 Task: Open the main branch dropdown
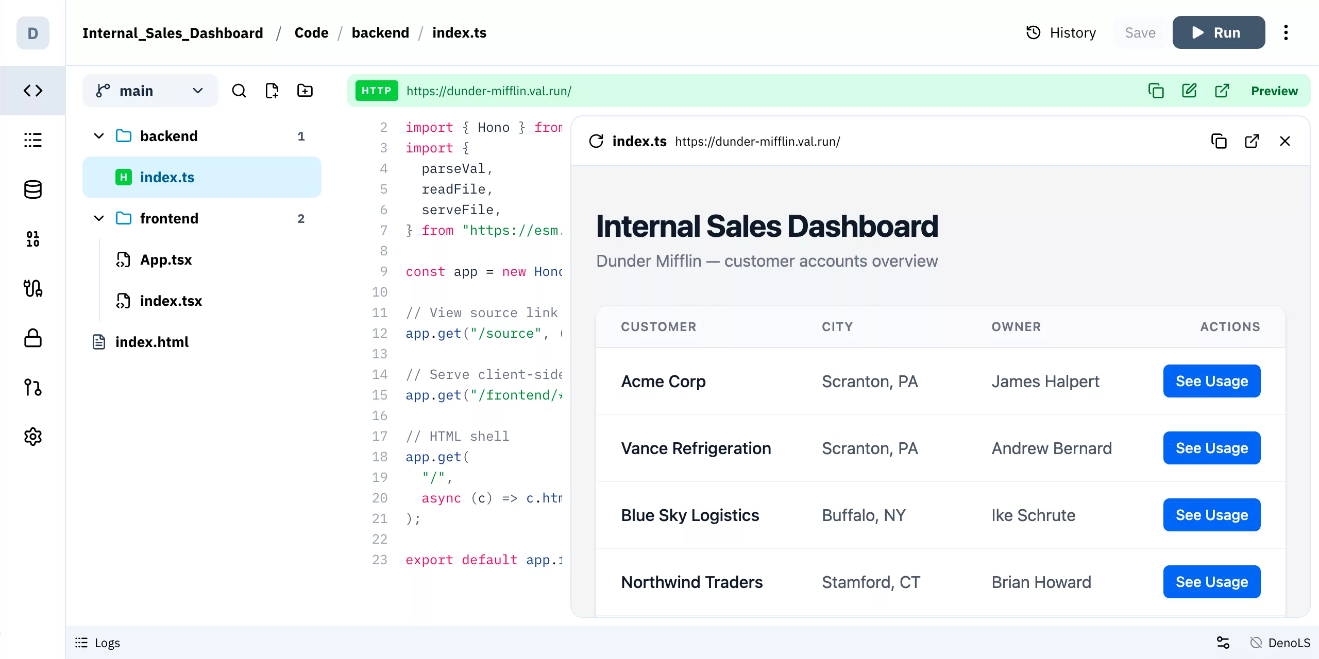click(150, 91)
